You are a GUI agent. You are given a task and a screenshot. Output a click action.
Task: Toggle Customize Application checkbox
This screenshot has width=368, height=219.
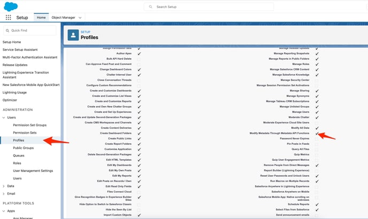point(139,150)
